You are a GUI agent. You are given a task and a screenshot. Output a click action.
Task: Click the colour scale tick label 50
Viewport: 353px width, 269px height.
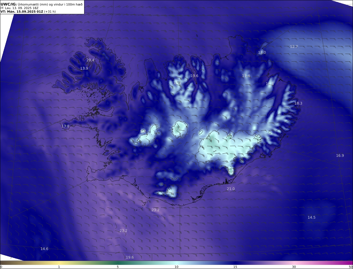351,267
